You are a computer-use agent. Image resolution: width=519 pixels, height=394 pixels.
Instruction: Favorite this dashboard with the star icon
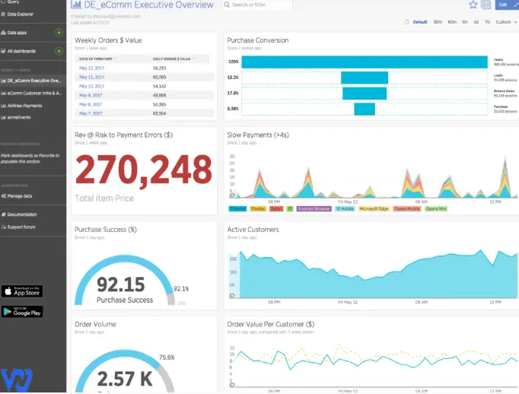[473, 5]
